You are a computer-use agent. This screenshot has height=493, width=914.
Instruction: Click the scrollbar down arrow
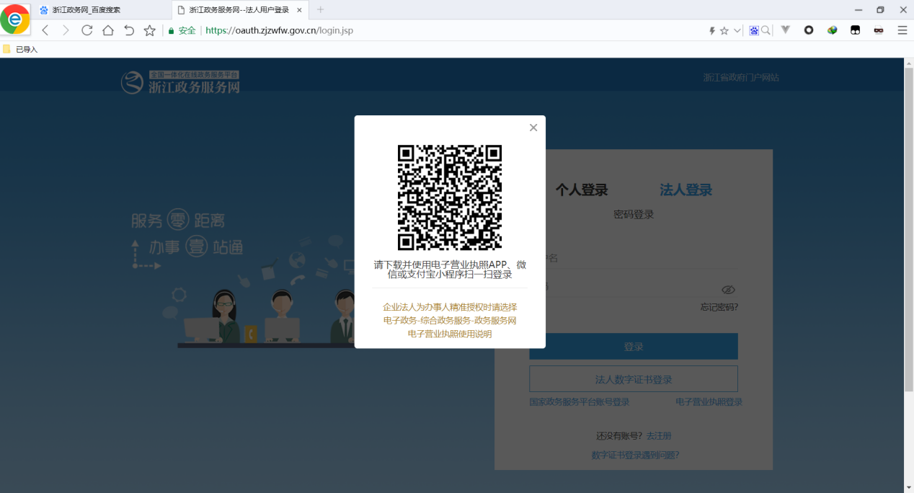click(x=908, y=487)
